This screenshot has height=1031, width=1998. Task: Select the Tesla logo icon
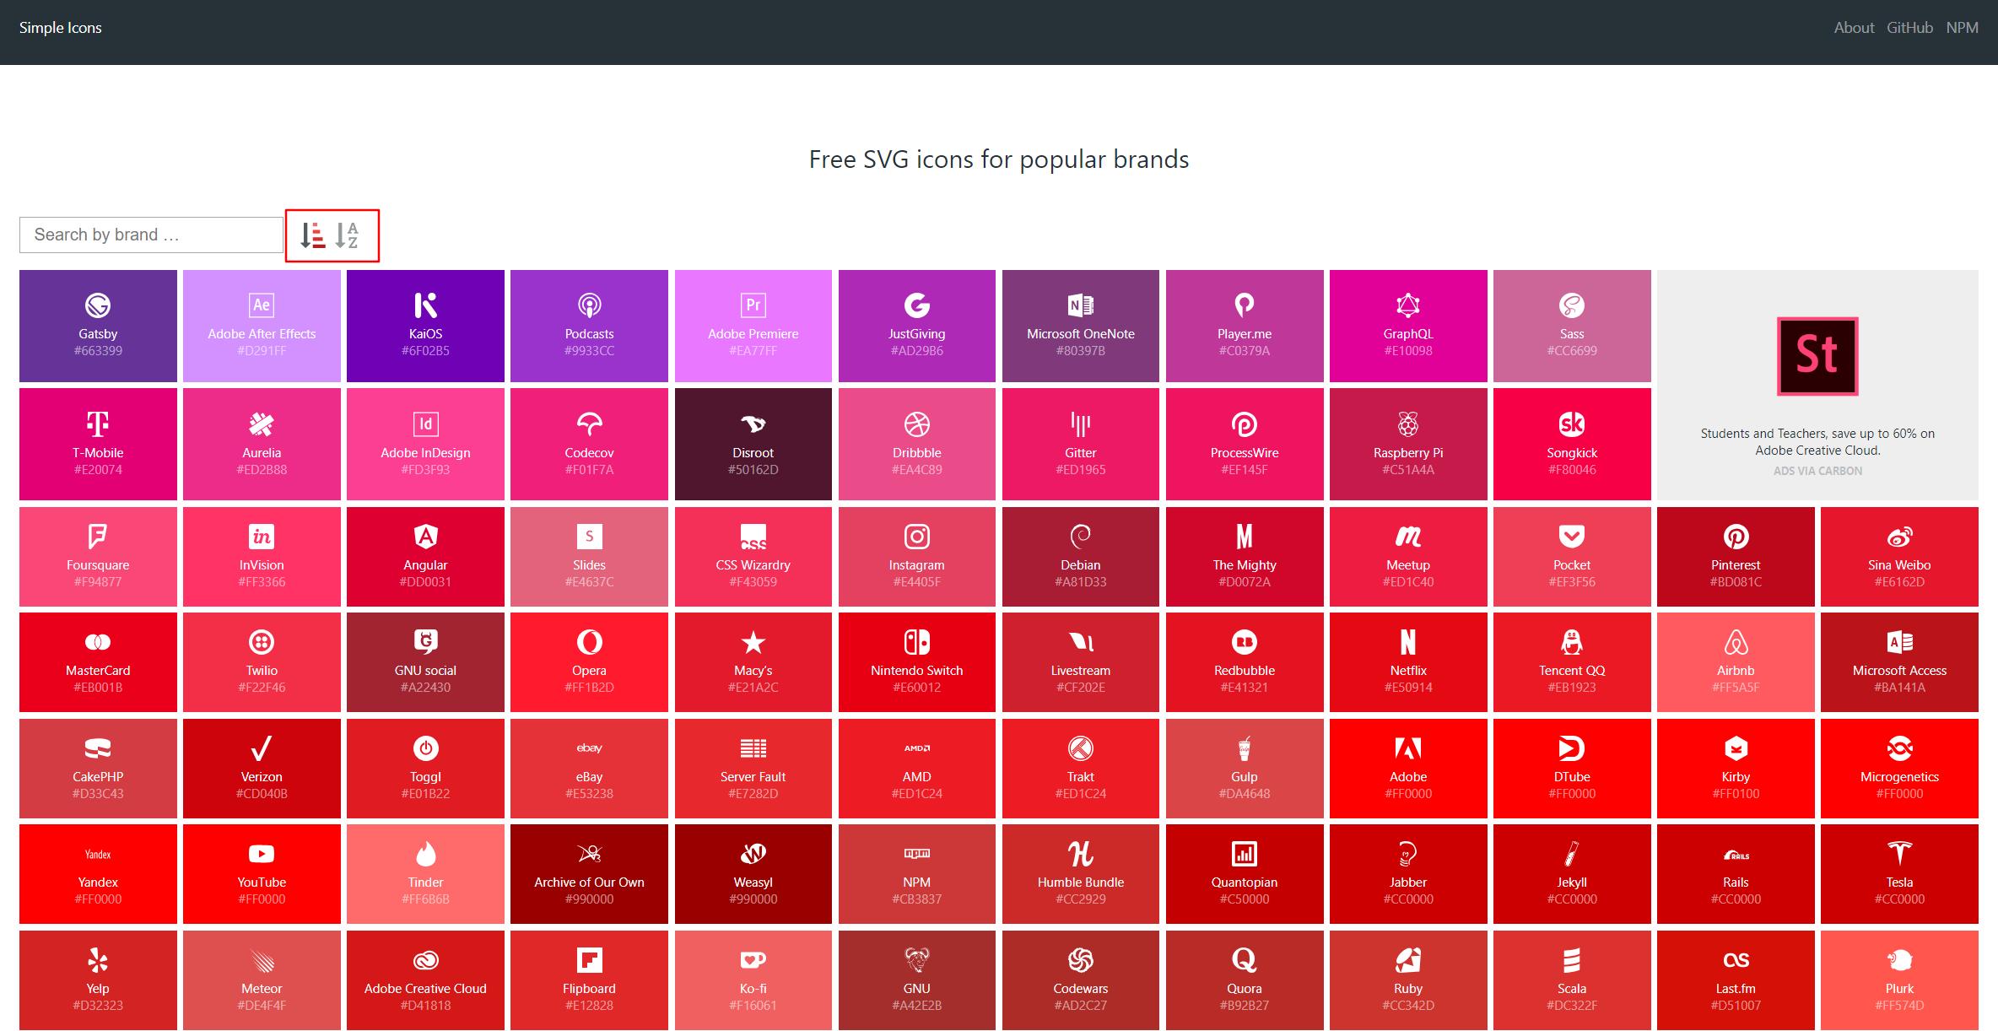point(1898,854)
